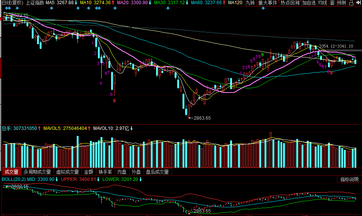
Task: Expand the 重大事件 major events list
Action: pos(268,3)
